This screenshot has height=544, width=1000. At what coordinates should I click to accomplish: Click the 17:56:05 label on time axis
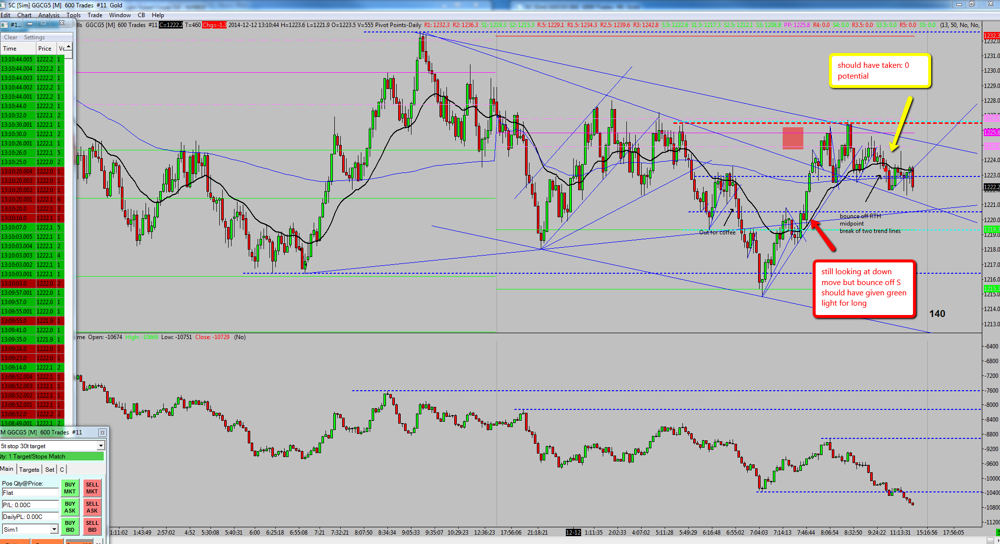pyautogui.click(x=954, y=532)
